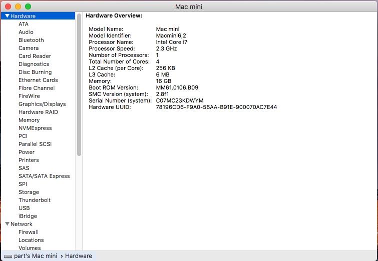Click the SMC Version value 2.8f1
Image resolution: width=378 pixels, height=261 pixels.
(162, 94)
